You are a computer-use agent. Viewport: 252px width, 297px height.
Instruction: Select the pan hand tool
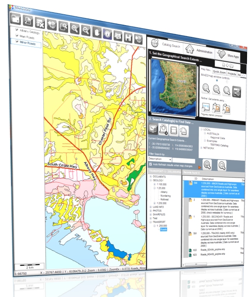(97, 33)
